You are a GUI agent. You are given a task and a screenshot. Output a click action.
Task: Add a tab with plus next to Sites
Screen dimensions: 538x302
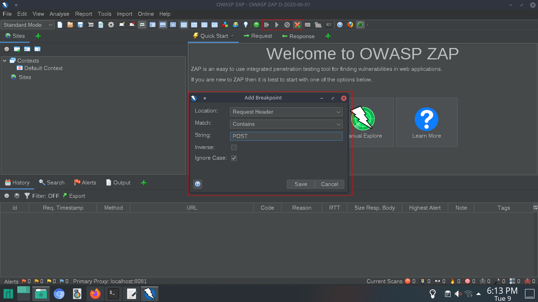(38, 36)
